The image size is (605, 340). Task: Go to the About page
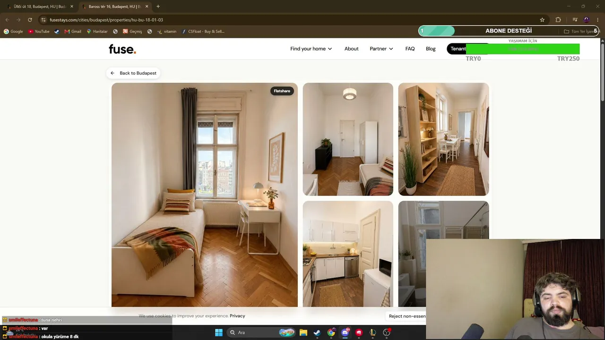pyautogui.click(x=351, y=49)
